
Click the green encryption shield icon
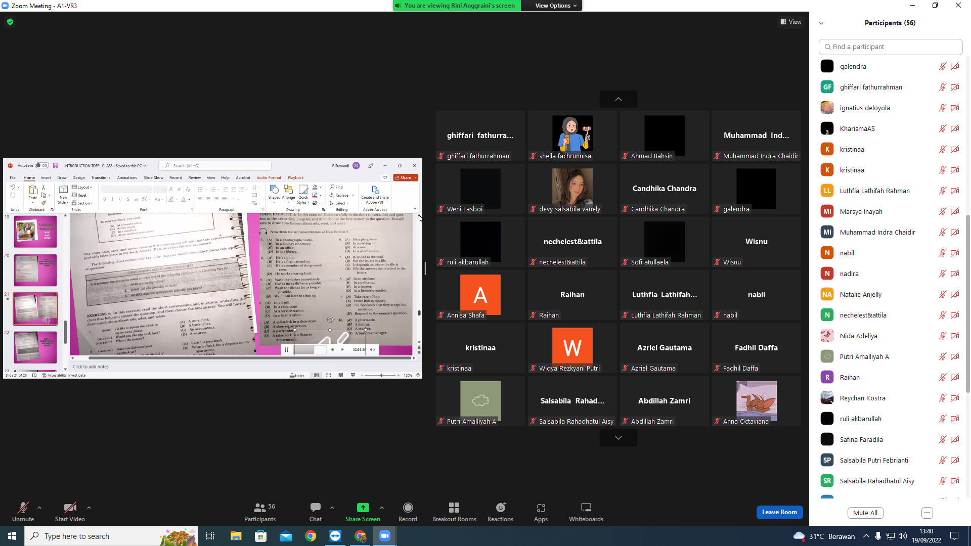(x=10, y=22)
